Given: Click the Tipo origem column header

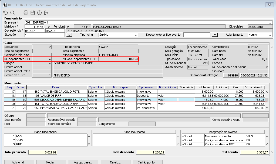Looking at the screenshot, I should 120,87.
